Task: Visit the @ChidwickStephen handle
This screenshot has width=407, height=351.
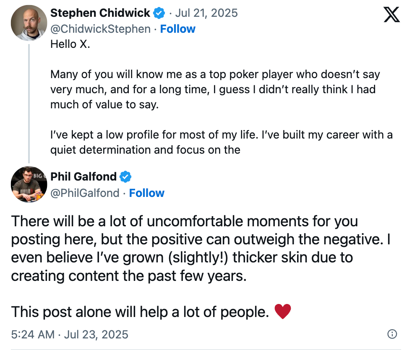Action: point(100,29)
